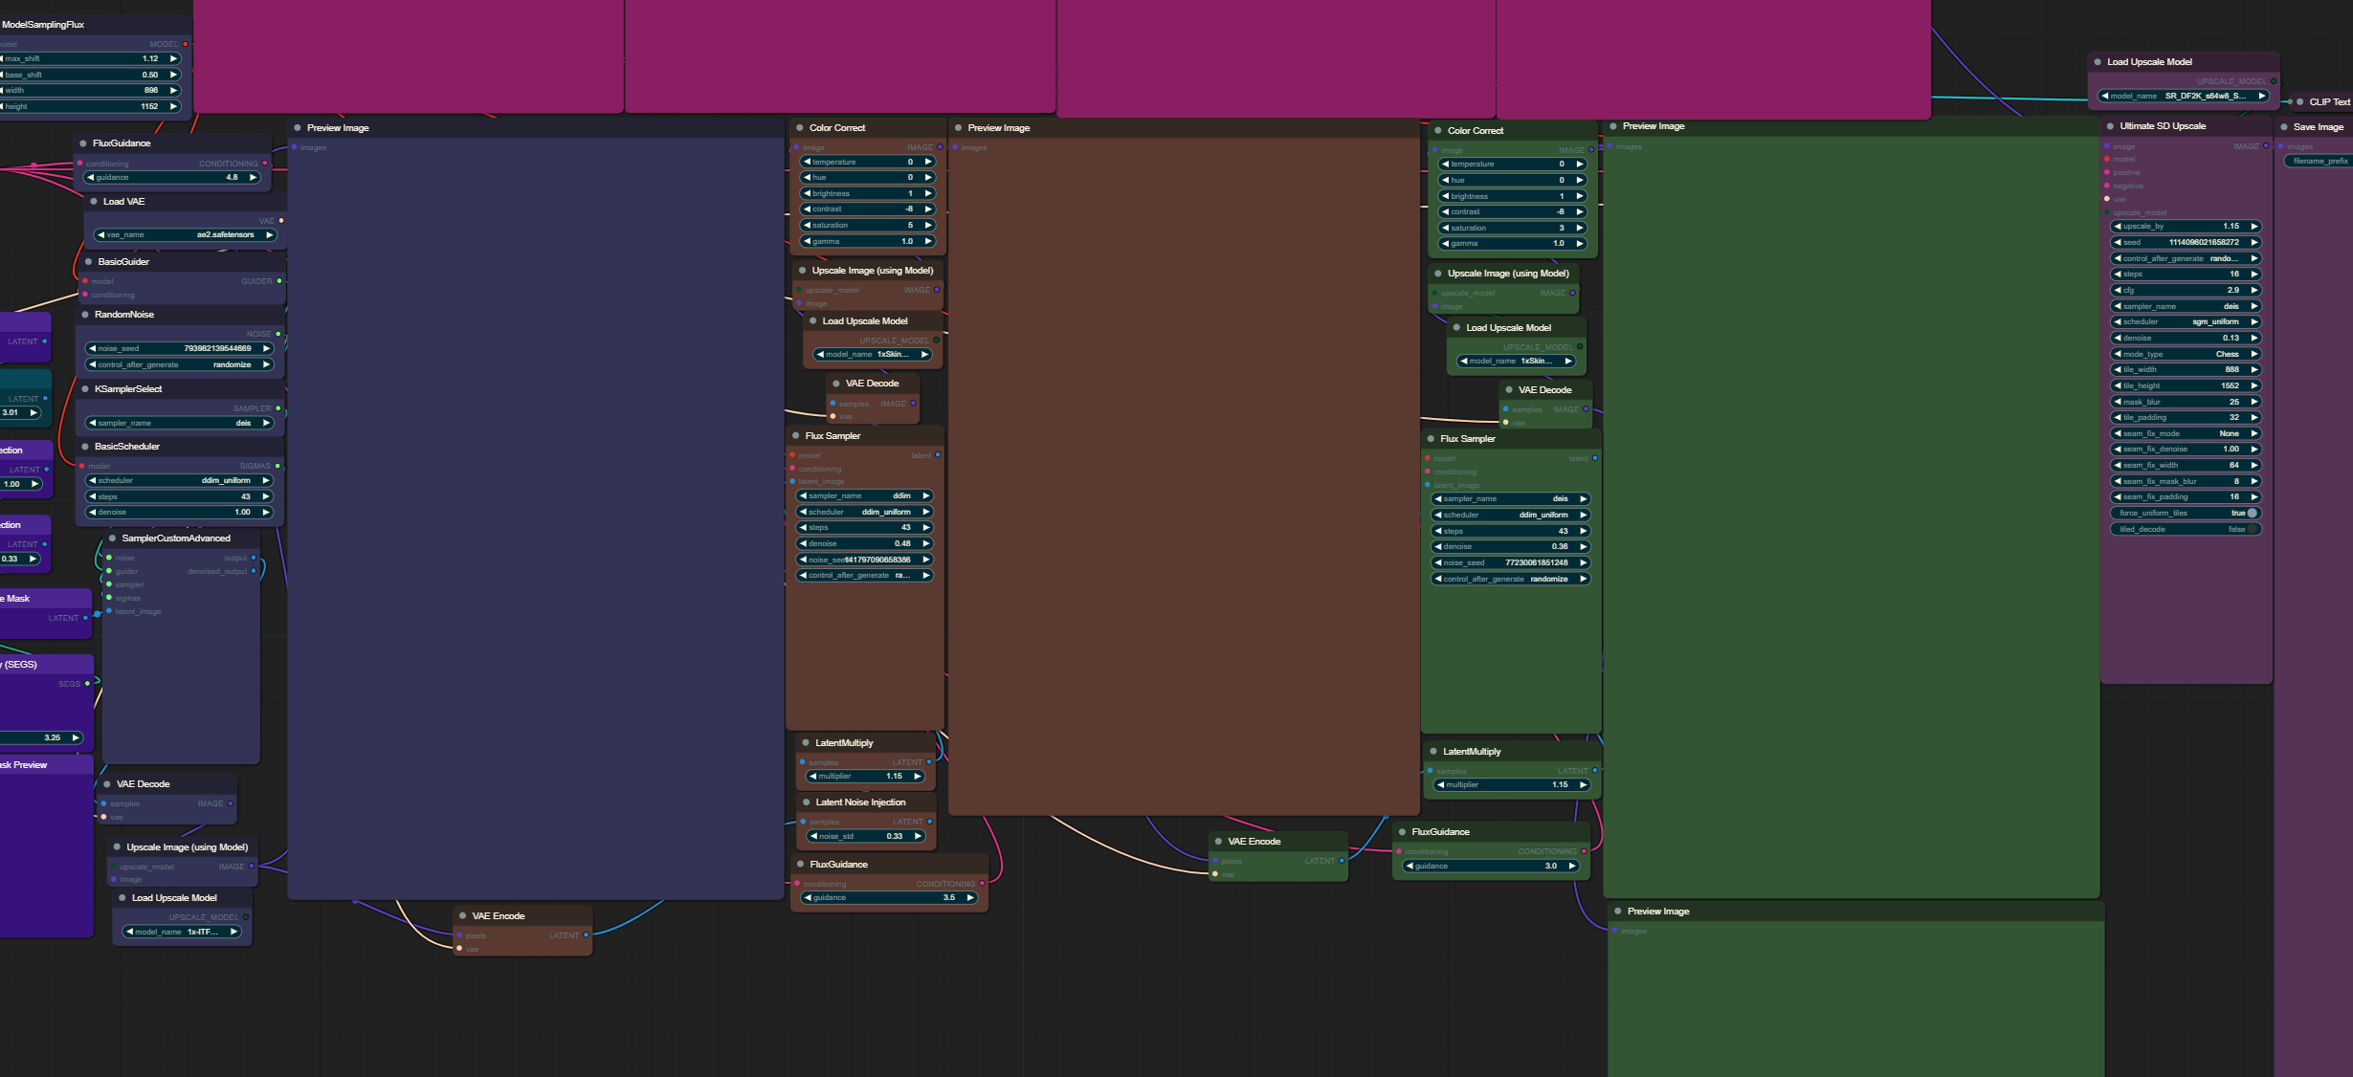The width and height of the screenshot is (2353, 1077).
Task: Click the filename_prefix input field
Action: [x=2320, y=161]
